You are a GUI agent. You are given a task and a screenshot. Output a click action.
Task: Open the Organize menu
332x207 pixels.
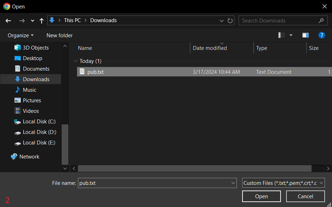click(x=20, y=35)
